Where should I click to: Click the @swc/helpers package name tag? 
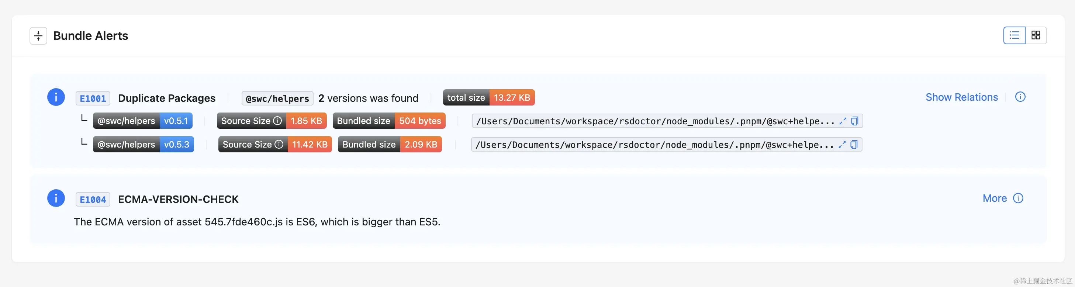pyautogui.click(x=277, y=98)
